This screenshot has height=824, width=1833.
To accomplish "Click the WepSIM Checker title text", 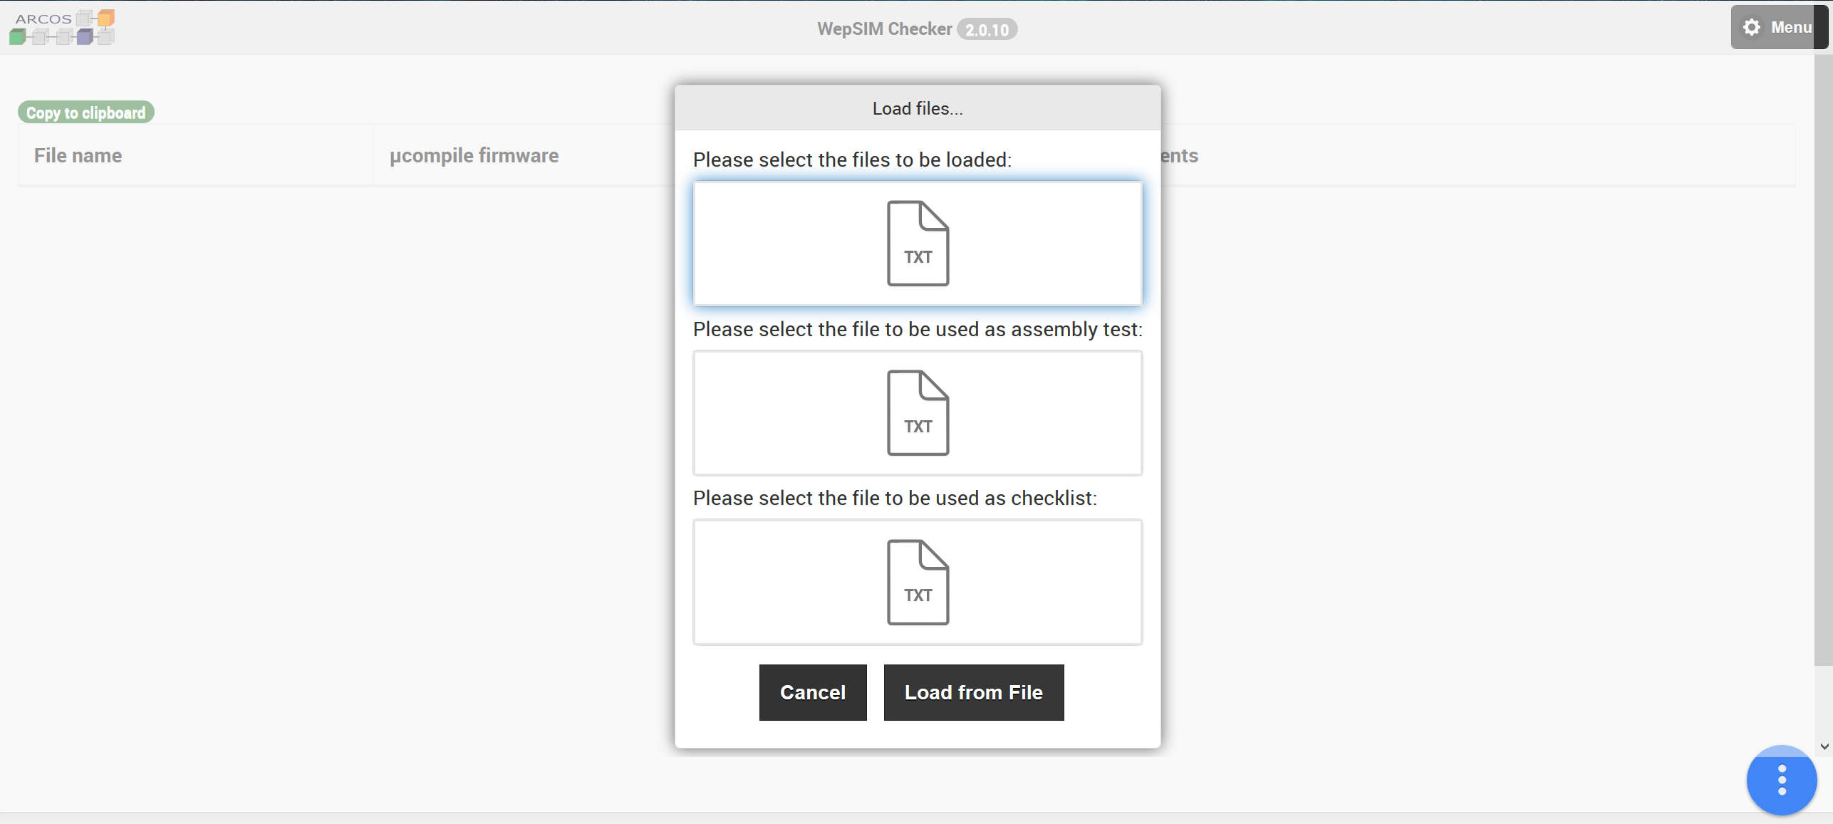I will pos(884,29).
